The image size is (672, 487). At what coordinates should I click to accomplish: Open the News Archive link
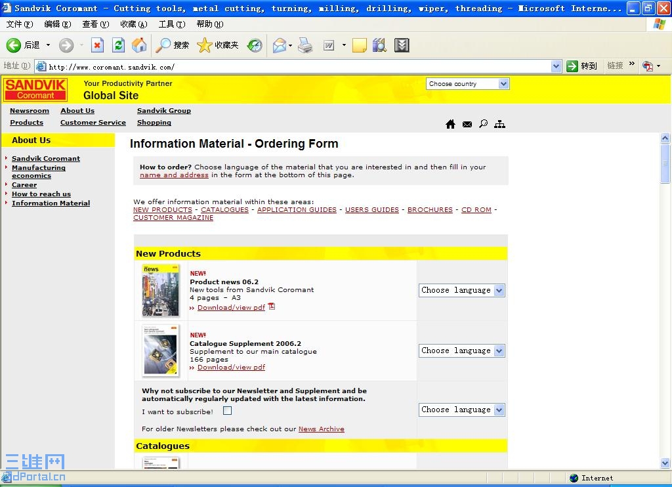(322, 429)
